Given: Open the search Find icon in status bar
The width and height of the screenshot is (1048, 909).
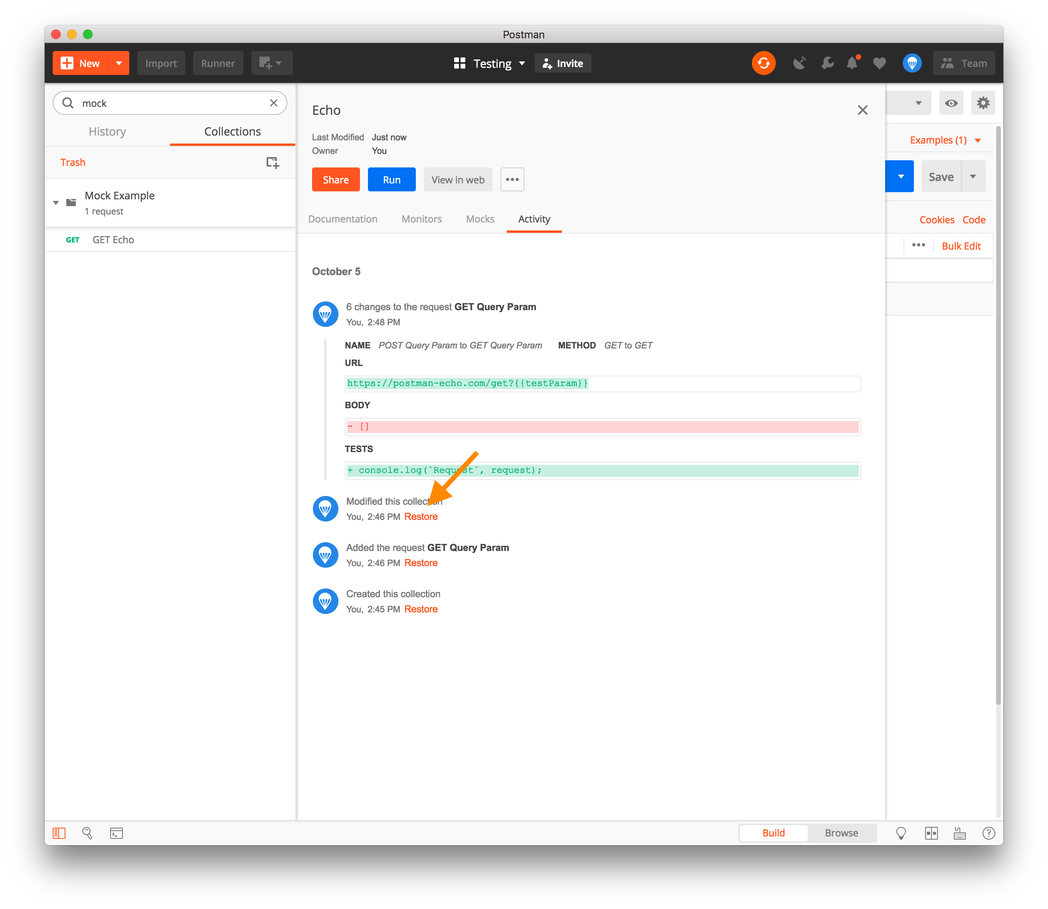Looking at the screenshot, I should coord(87,832).
